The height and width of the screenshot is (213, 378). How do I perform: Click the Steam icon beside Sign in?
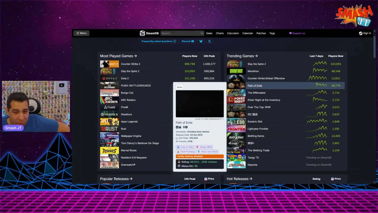point(361,33)
